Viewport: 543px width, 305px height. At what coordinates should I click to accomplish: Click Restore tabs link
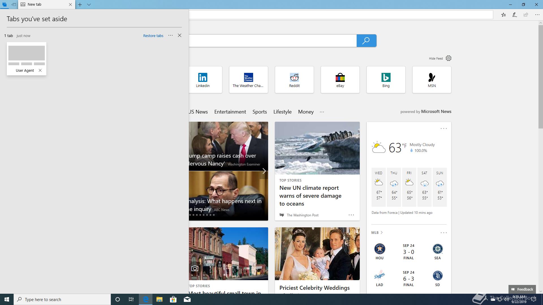[153, 36]
